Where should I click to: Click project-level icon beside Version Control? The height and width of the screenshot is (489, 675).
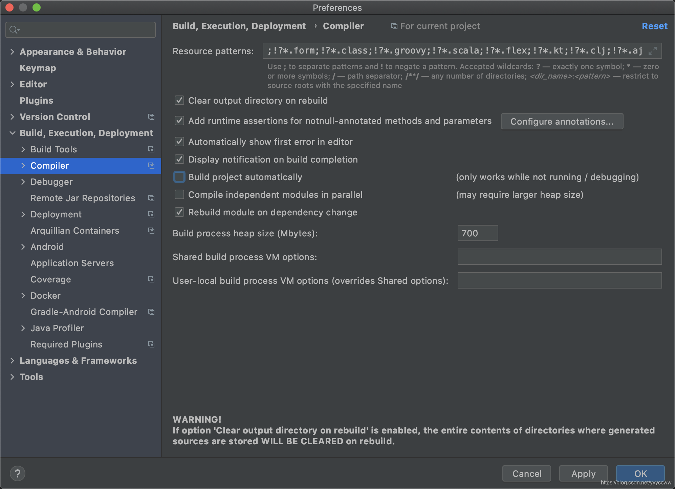[x=151, y=117]
